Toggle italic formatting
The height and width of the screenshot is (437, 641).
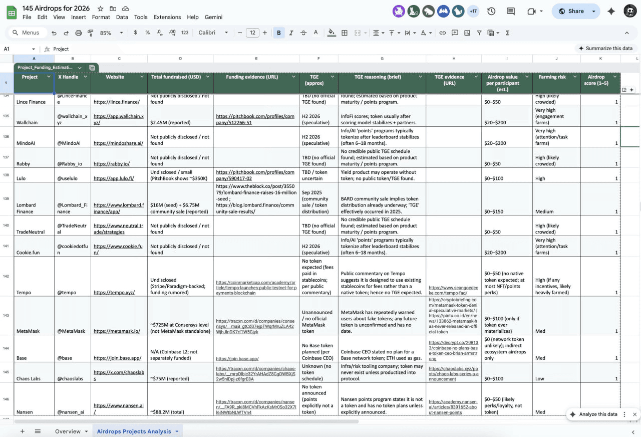tap(291, 33)
